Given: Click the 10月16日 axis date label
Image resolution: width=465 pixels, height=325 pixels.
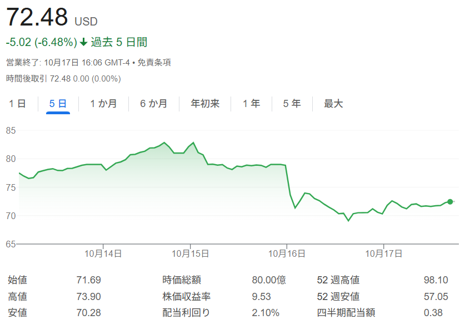Looking at the screenshot, I should (x=287, y=253).
